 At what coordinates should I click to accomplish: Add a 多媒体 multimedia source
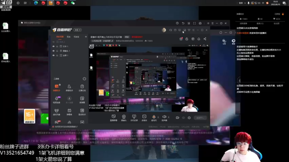tap(144, 118)
